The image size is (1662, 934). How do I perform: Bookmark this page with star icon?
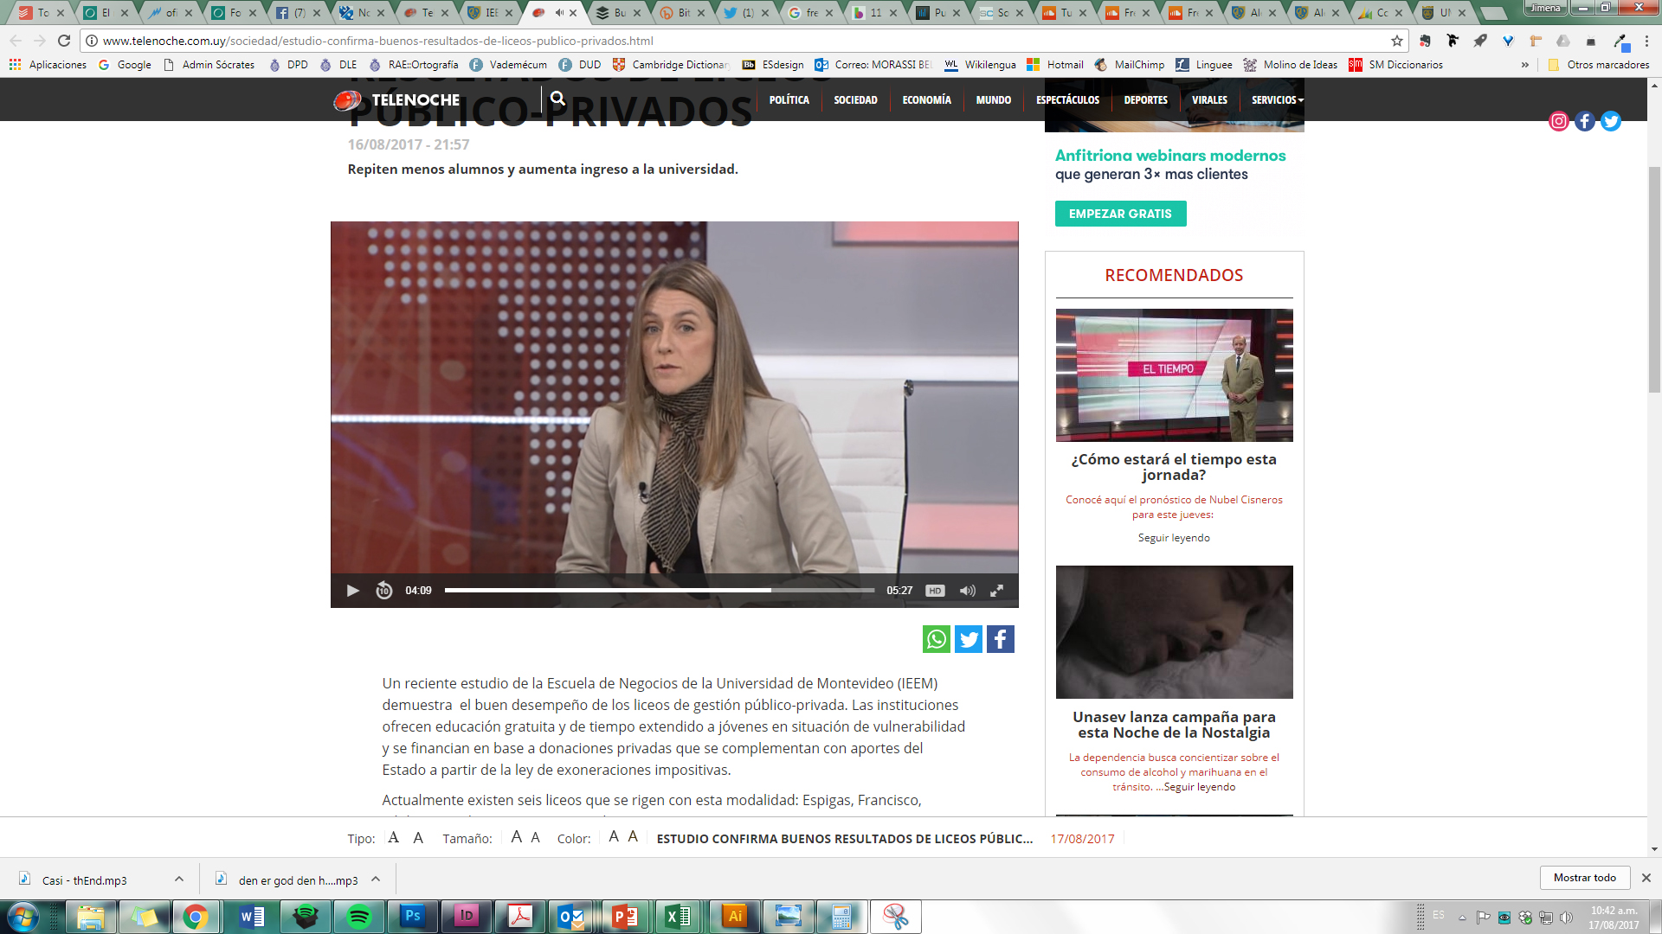point(1397,41)
